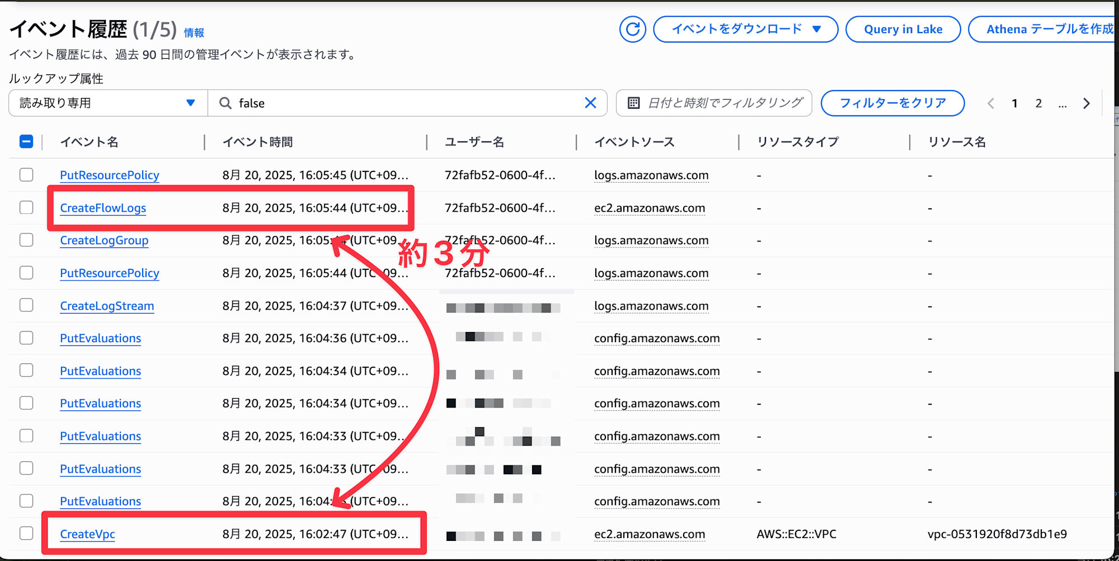Click the Query in Lake button
This screenshot has height=561, width=1119.
(x=903, y=29)
